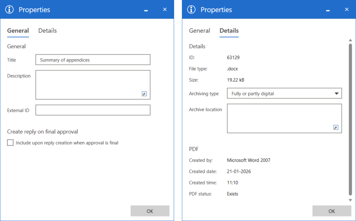Click the Archiving type dropdown arrow
Image resolution: width=356 pixels, height=221 pixels.
(x=337, y=93)
